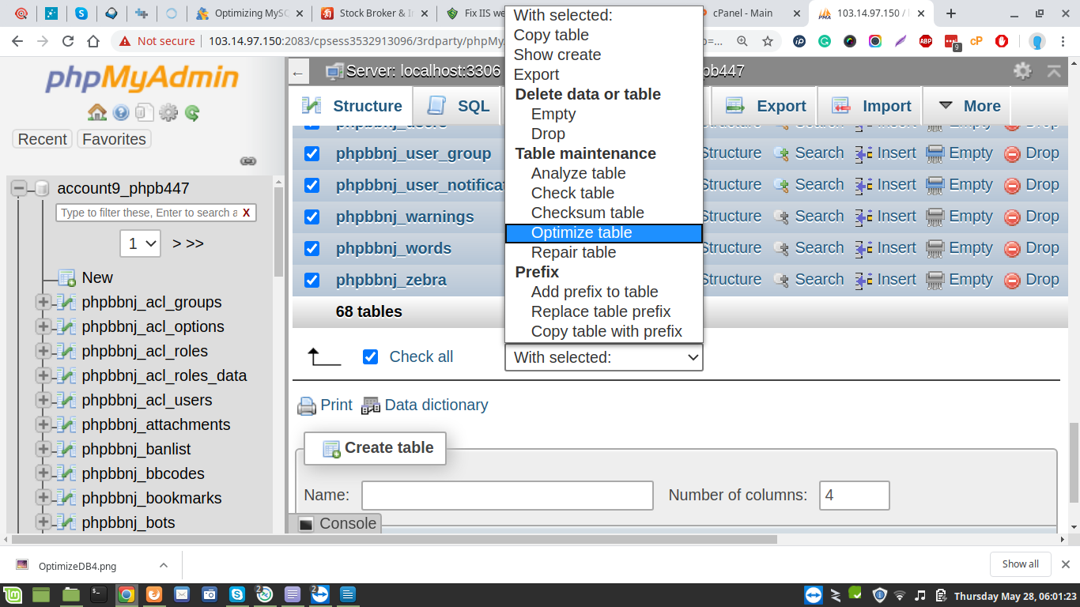Click the Print icon above Create table
The width and height of the screenshot is (1080, 607).
[306, 405]
